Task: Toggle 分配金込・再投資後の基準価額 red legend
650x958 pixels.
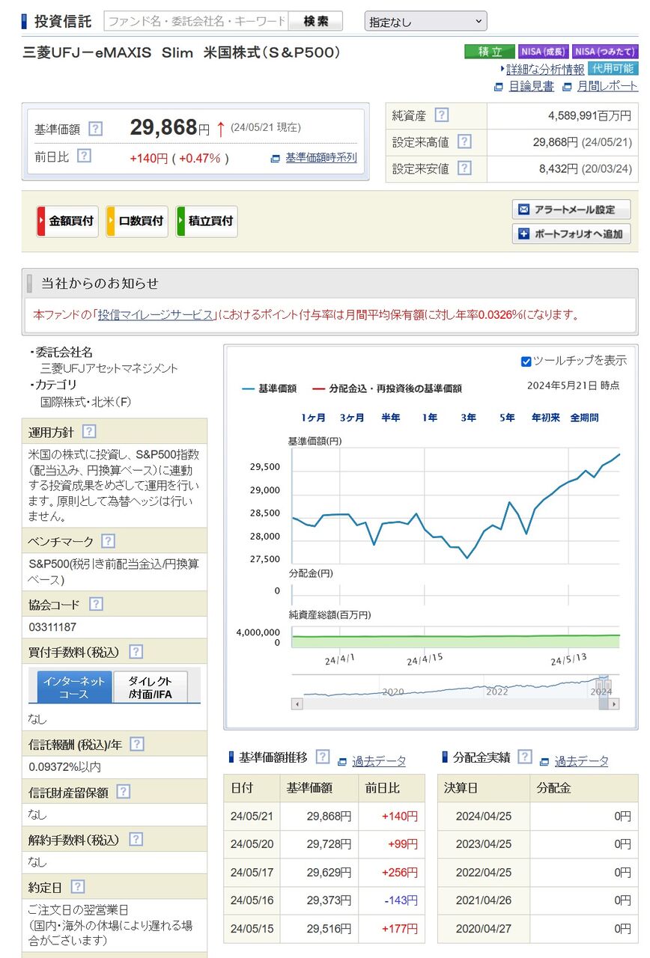Action: tap(386, 388)
